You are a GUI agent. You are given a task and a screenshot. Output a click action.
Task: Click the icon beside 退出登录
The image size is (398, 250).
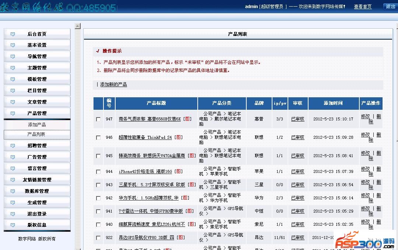(13, 214)
